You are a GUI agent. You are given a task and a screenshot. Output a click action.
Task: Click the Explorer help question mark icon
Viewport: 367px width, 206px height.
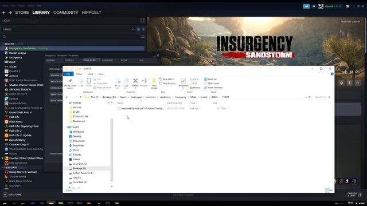(332, 74)
